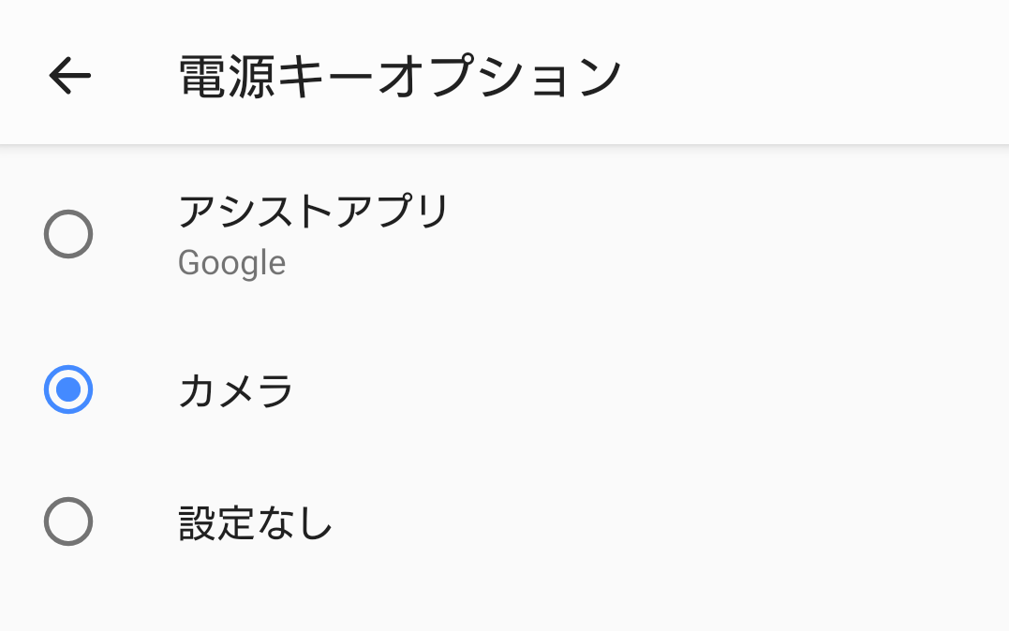Select the カメラ radio button

68,389
